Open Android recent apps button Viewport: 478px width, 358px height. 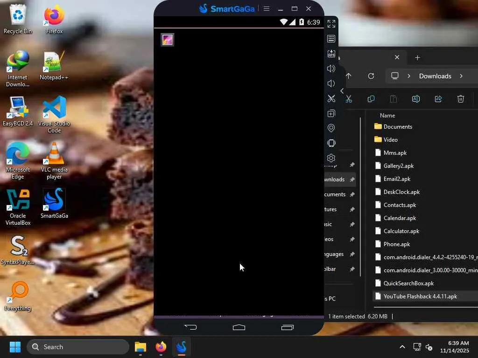pyautogui.click(x=287, y=327)
